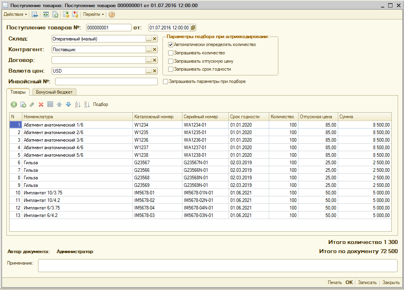Screen dimensions: 404x290
Task: Sort table rows descending Я-А
Action: click(x=87, y=104)
